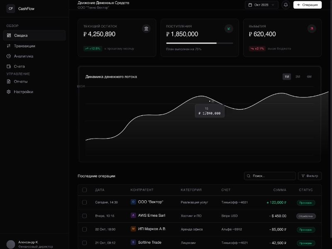
Task: Open the Фильтр filter dropdown
Action: [x=310, y=176]
